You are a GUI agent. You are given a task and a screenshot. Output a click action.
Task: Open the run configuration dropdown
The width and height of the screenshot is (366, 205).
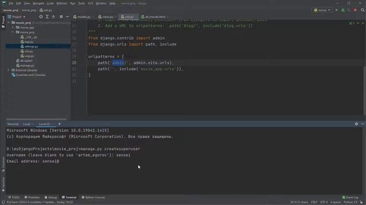click(322, 10)
